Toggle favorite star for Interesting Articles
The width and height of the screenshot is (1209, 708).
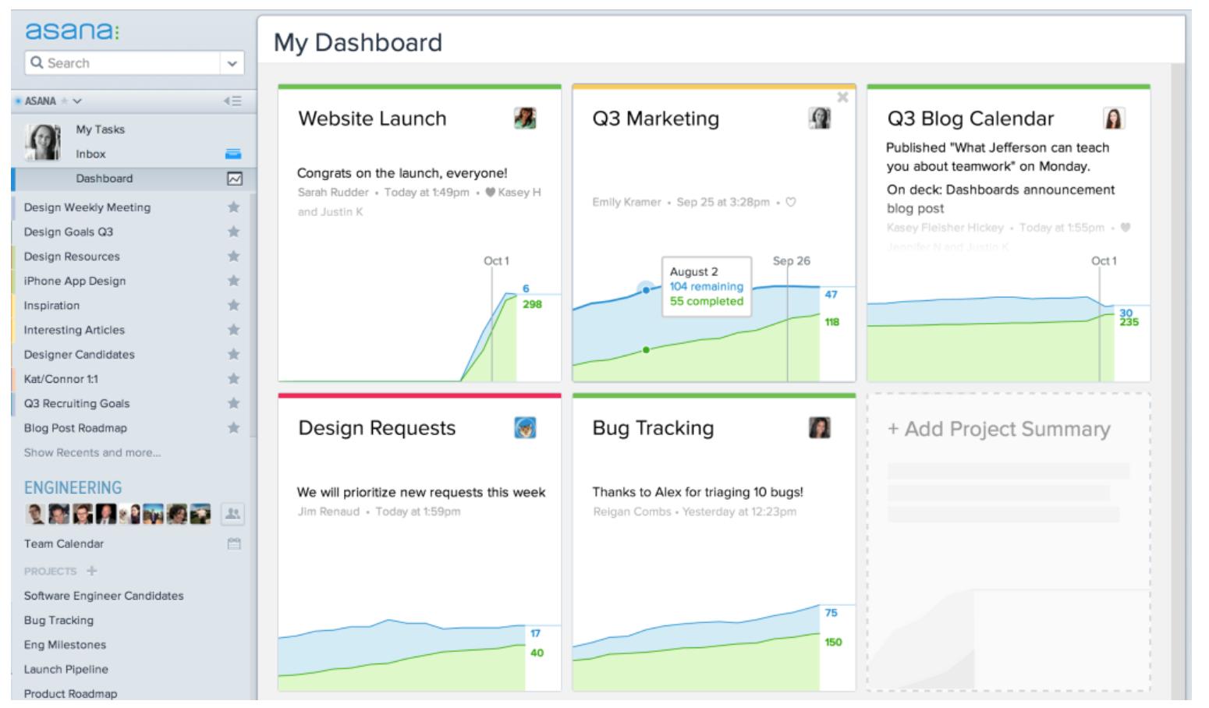[233, 330]
